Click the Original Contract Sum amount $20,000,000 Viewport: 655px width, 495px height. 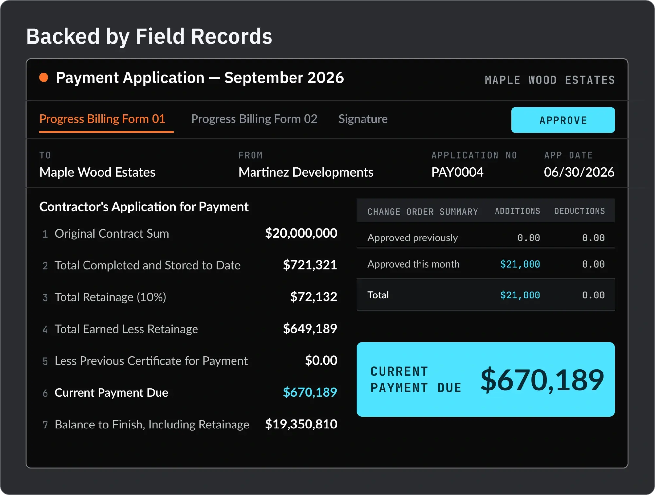[x=301, y=233]
